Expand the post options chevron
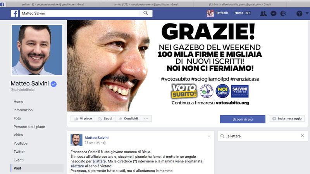310x174 pixels. point(209,136)
